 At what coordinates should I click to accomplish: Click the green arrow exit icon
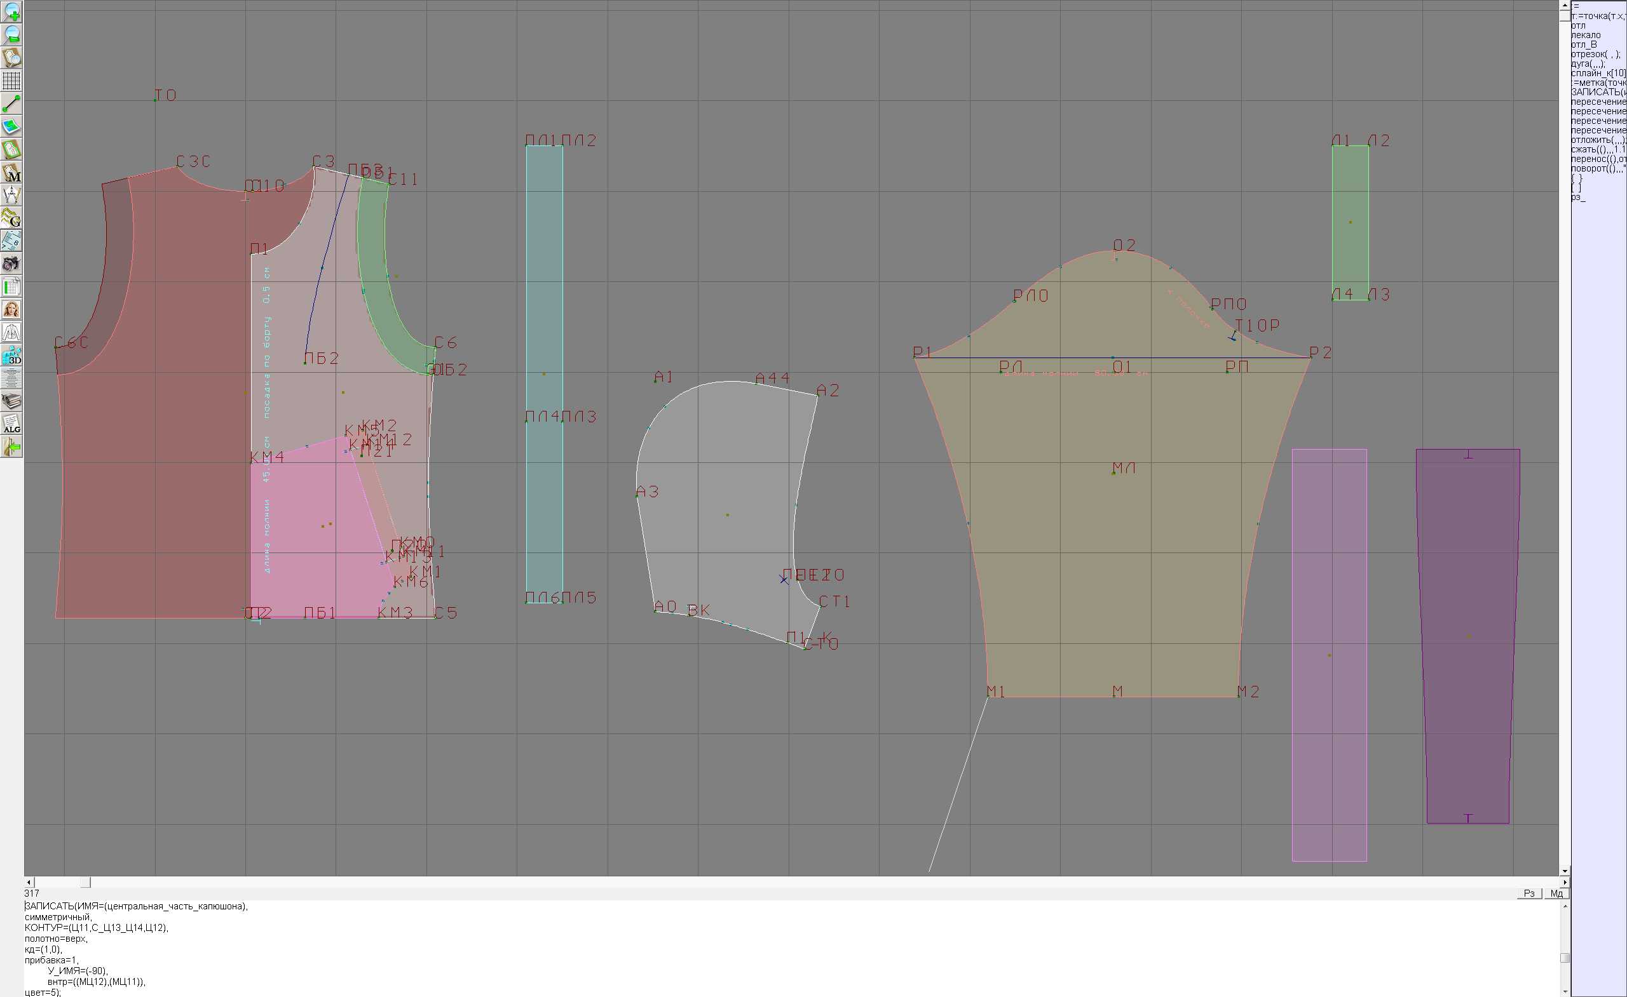12,447
